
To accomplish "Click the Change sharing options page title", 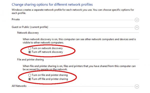I will pyautogui.click(x=52, y=4).
